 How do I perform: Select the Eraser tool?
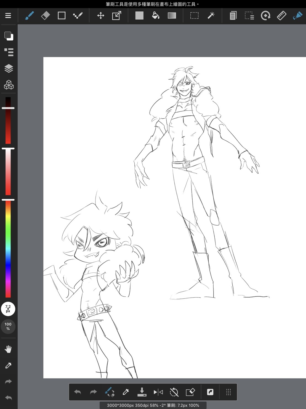(x=46, y=15)
